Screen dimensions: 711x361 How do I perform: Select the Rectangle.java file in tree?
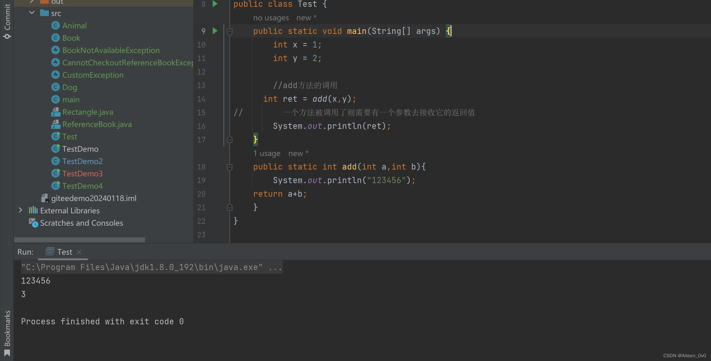click(x=88, y=112)
